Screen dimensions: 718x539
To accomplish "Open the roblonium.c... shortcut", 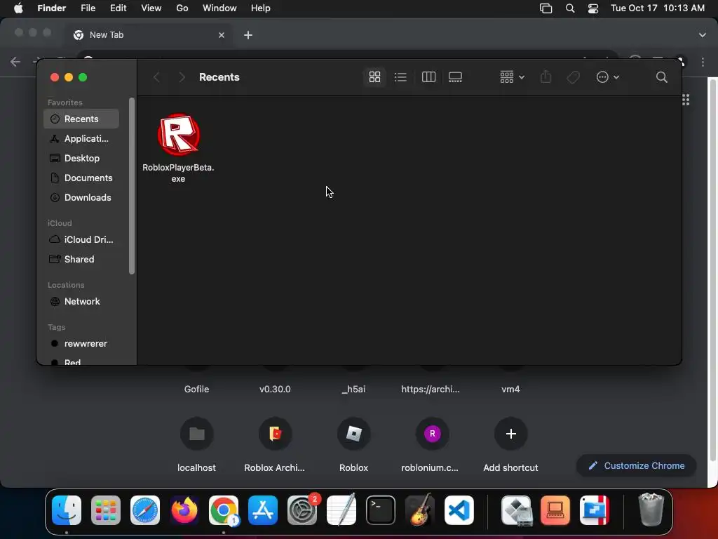I will (x=432, y=444).
